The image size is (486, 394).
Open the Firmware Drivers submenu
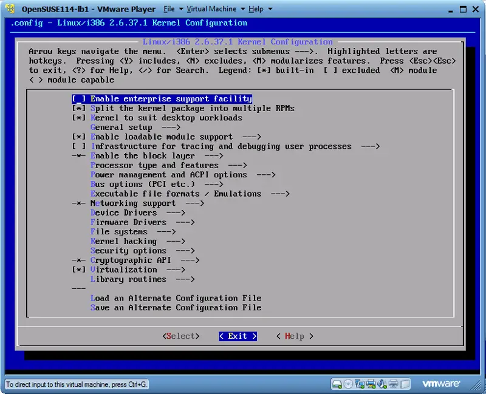point(143,222)
